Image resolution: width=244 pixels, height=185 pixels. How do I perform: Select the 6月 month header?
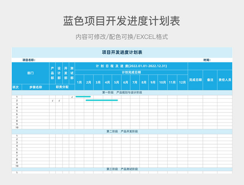click(126, 82)
